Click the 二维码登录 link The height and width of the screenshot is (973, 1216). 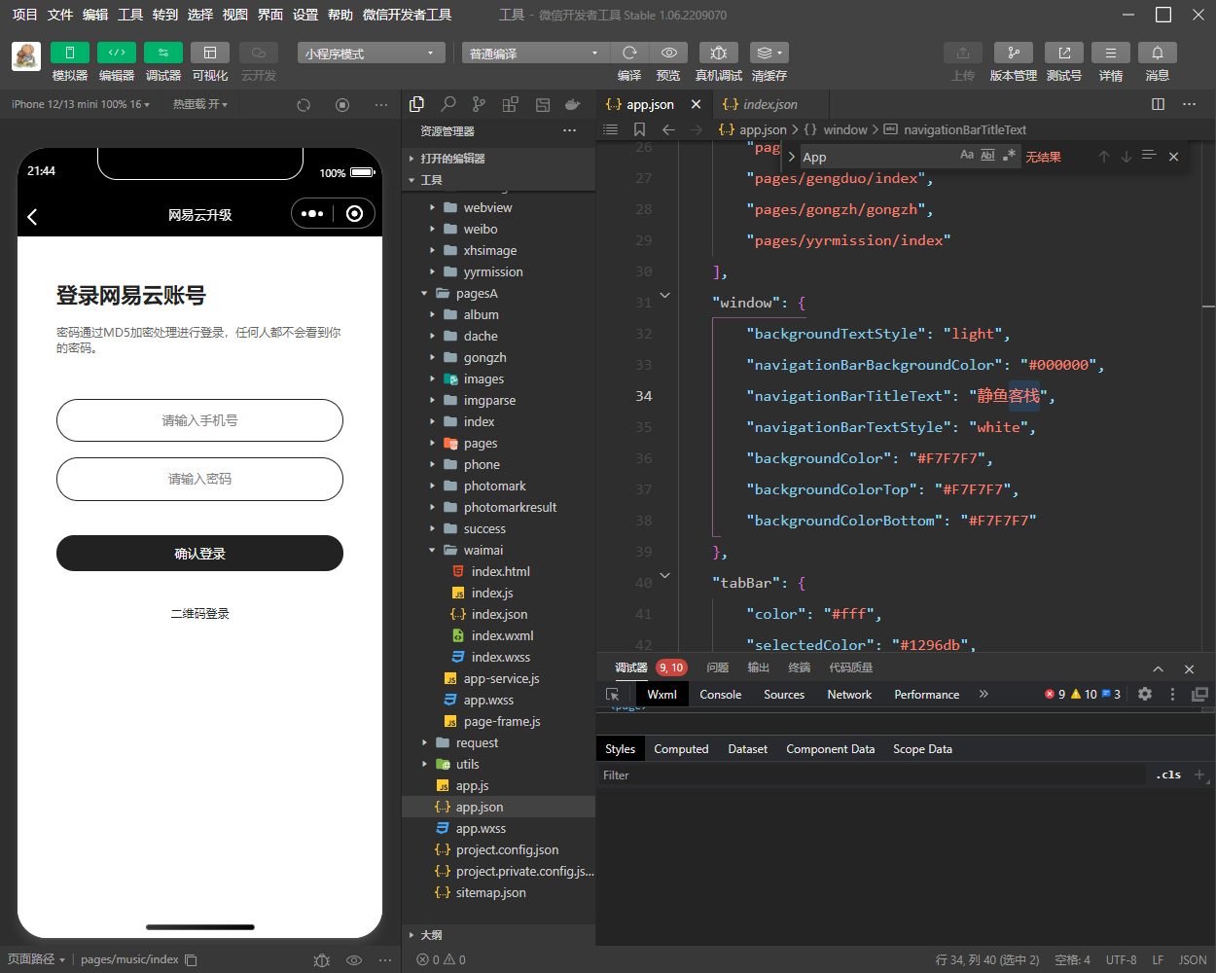tap(199, 614)
